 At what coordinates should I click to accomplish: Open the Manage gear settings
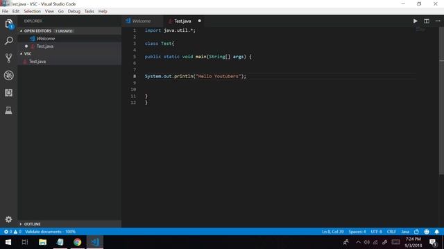9,219
